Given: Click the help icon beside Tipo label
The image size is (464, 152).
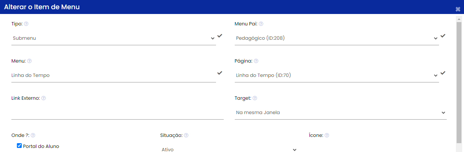Looking at the screenshot, I should (x=26, y=24).
